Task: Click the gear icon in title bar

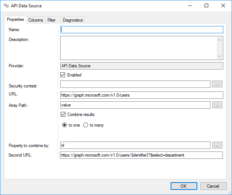Action: [x=6, y=6]
